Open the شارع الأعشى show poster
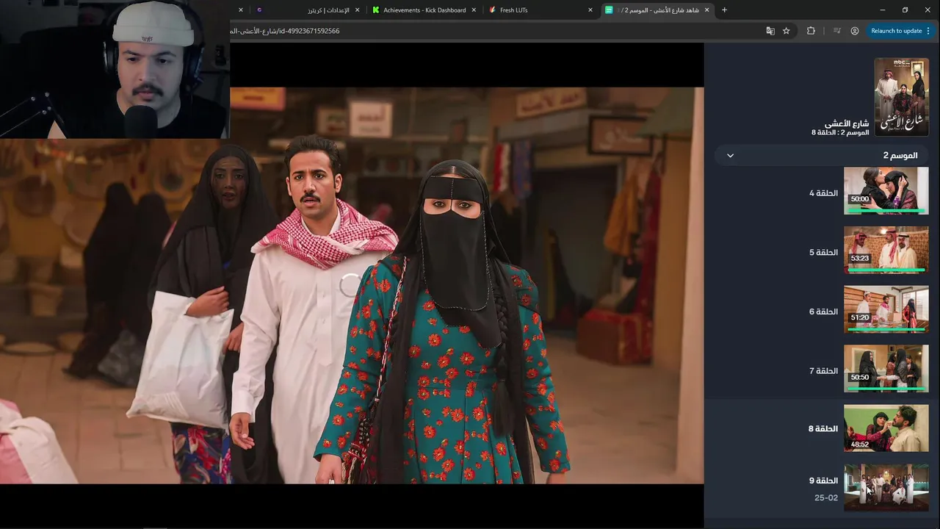This screenshot has width=940, height=529. [x=901, y=97]
